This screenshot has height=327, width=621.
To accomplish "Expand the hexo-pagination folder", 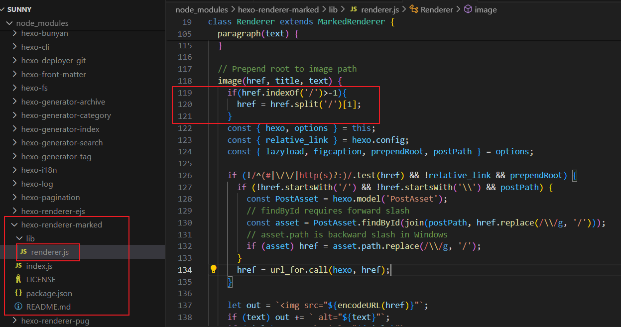I will click(x=14, y=197).
